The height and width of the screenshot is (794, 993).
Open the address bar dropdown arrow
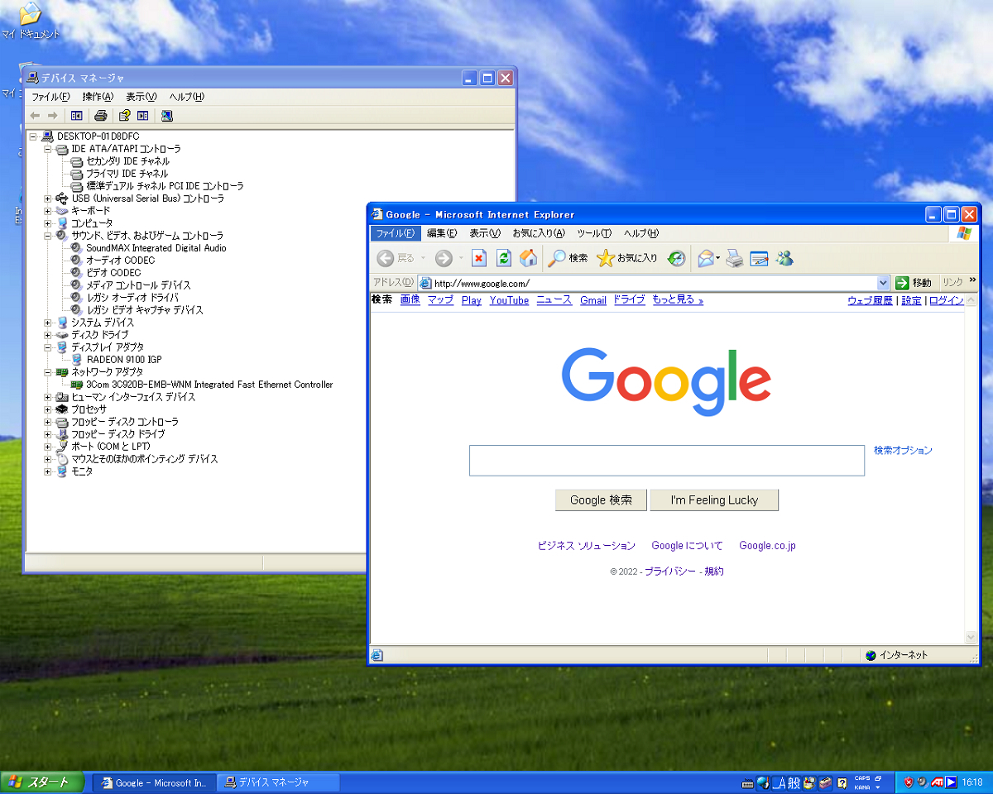tap(882, 283)
